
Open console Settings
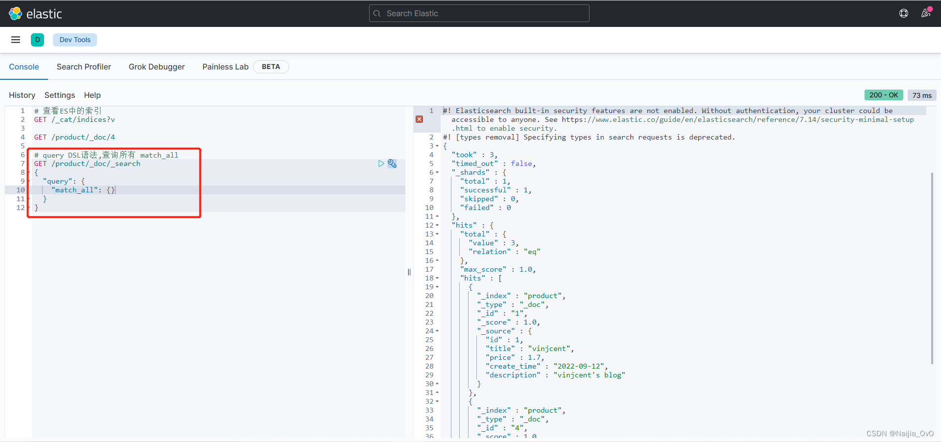60,95
